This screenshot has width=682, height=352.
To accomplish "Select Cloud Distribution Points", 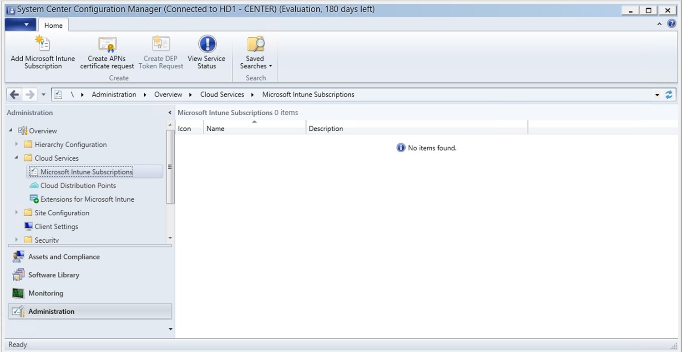I will pos(78,185).
